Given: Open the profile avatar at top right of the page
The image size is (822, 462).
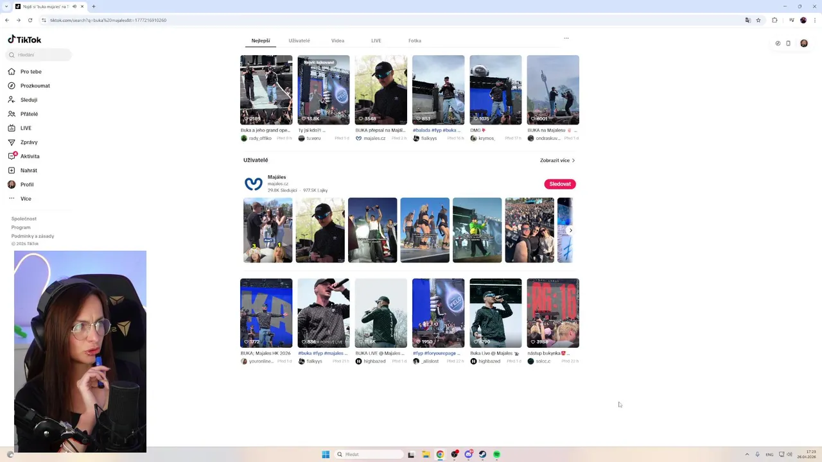Looking at the screenshot, I should pyautogui.click(x=803, y=44).
